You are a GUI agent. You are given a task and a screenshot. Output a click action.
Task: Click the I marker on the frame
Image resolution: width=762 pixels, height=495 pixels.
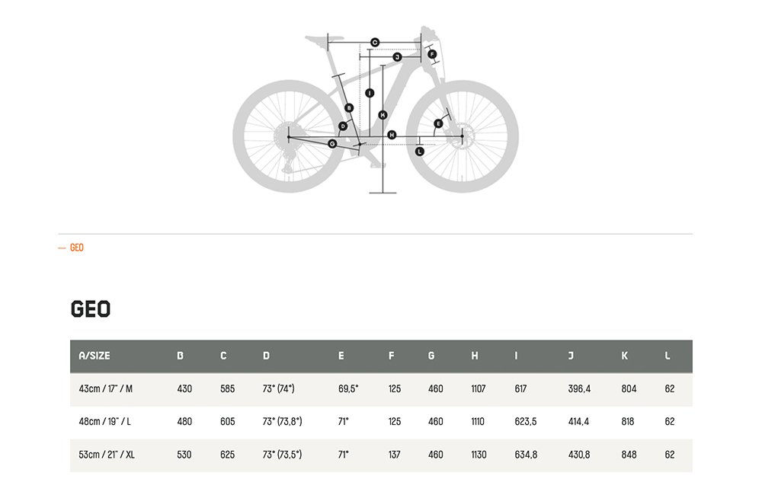[370, 93]
